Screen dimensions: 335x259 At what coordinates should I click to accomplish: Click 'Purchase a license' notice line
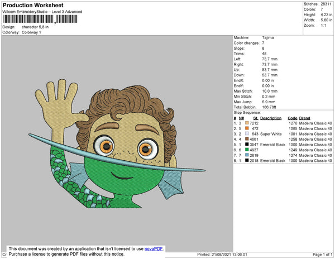[x=66, y=254]
